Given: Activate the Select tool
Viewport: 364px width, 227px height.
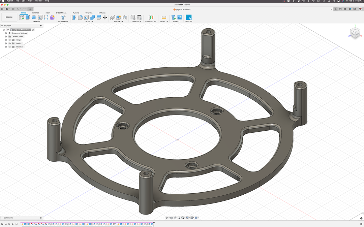Looking at the screenshot, I should coord(189,18).
